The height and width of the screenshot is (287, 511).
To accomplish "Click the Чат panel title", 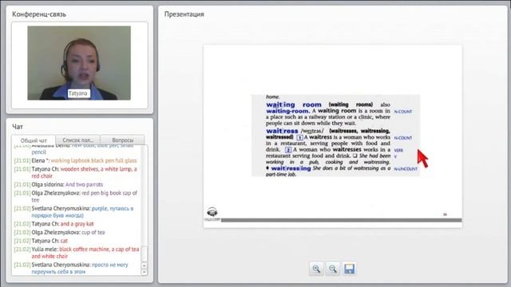I will (x=18, y=127).
